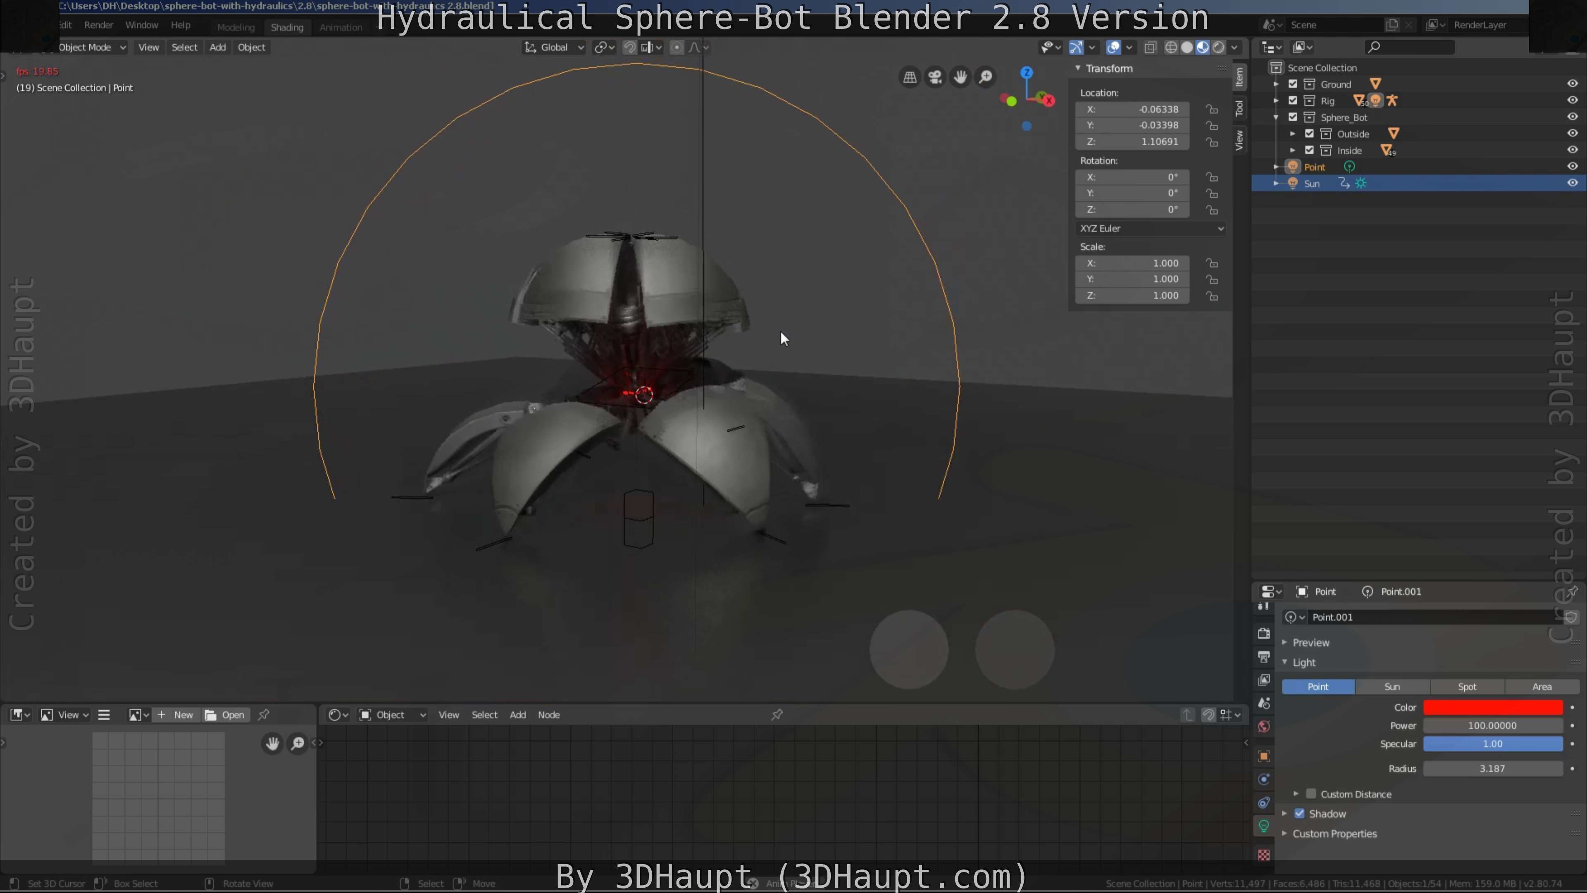Lock Rotation Z transform
1587x893 pixels.
(1212, 210)
